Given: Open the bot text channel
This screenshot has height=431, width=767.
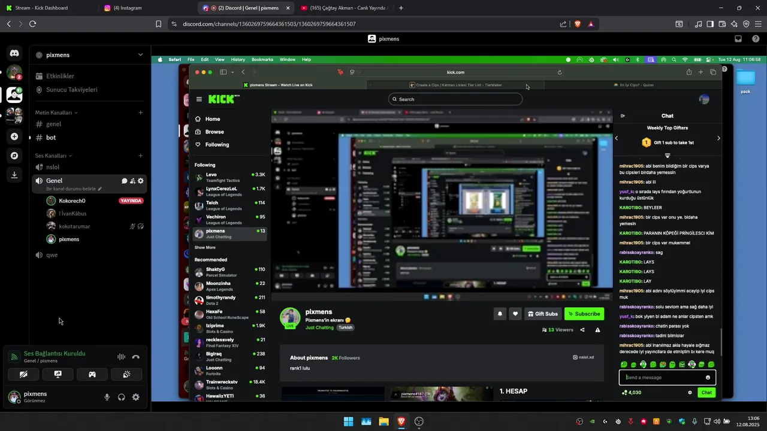Looking at the screenshot, I should coord(90,138).
